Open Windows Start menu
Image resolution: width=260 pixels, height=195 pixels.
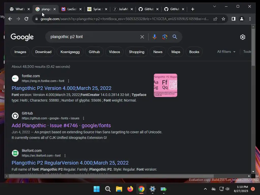point(96,189)
